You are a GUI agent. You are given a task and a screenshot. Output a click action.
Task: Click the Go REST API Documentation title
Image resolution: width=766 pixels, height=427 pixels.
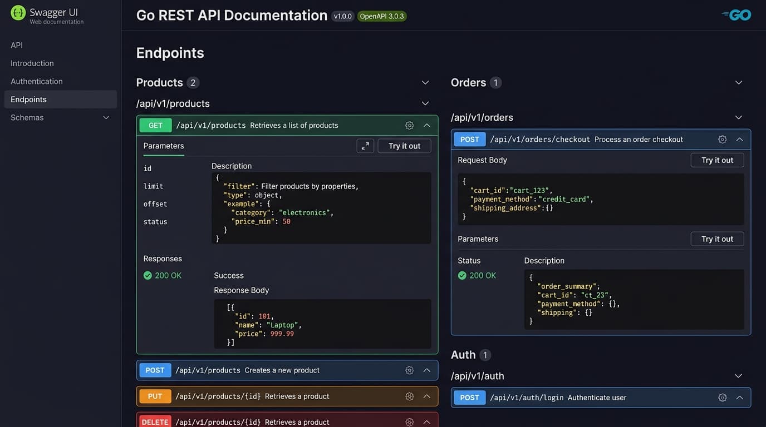232,16
